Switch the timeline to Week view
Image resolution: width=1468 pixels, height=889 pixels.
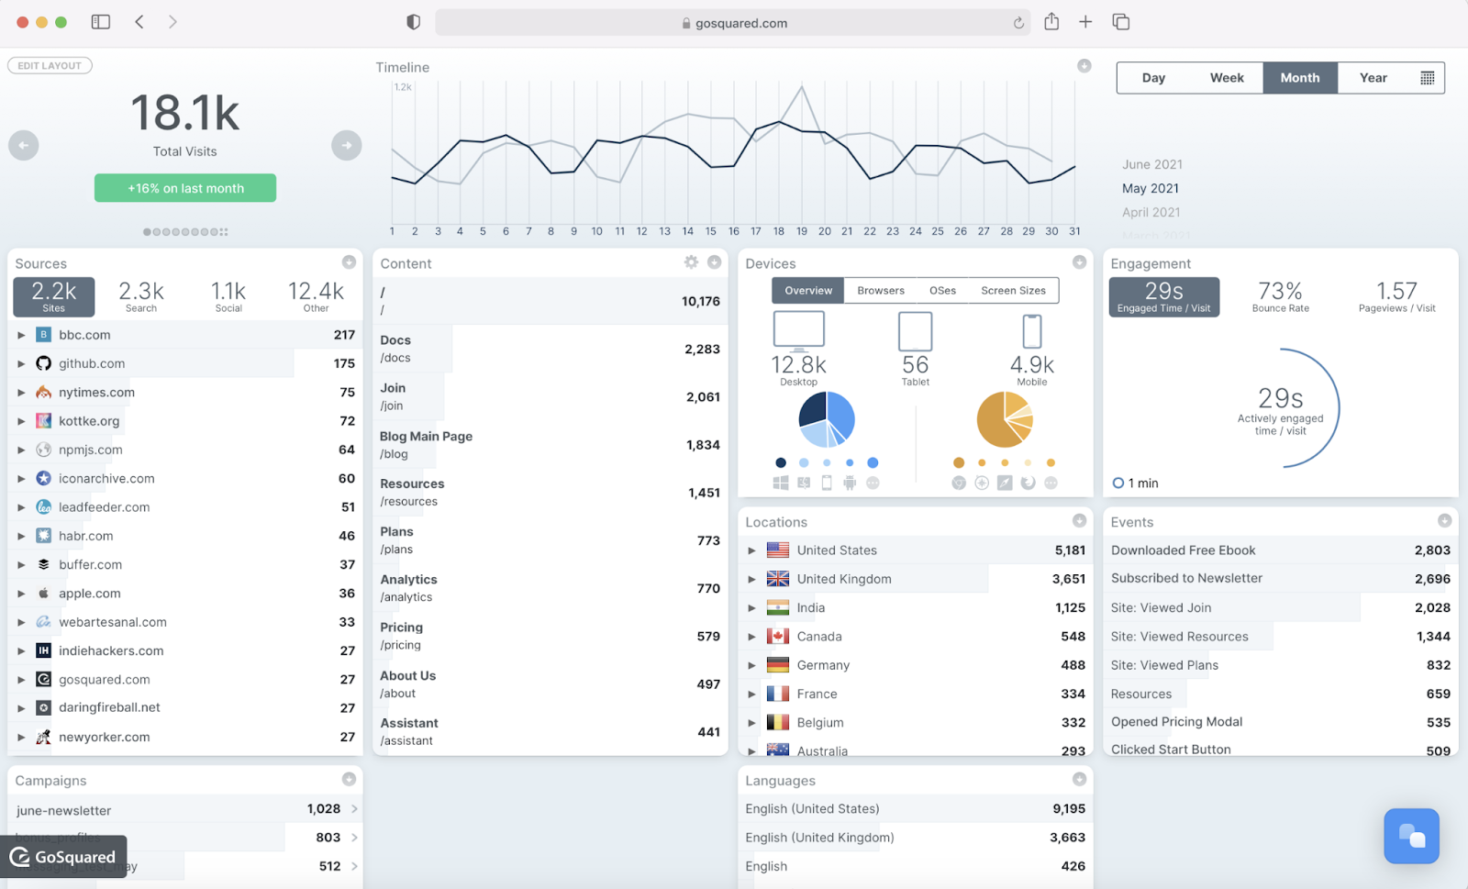[1226, 77]
